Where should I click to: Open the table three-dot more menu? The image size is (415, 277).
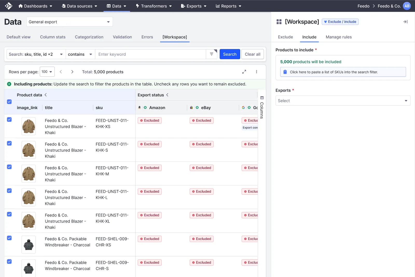257,72
